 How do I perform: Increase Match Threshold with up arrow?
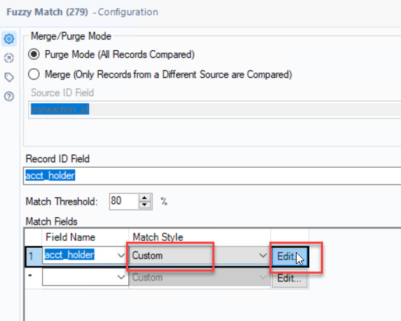[145, 198]
